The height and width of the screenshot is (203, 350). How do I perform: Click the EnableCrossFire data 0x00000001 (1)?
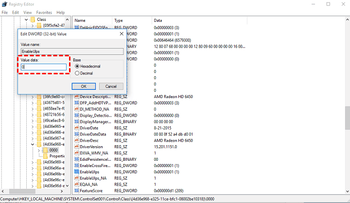(166, 166)
